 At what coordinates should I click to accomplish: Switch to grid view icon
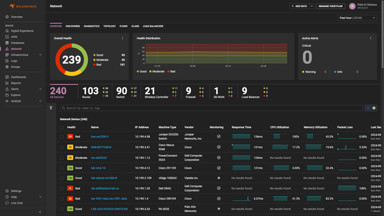tap(374, 108)
